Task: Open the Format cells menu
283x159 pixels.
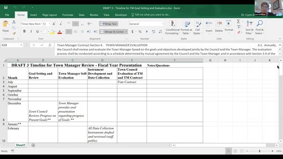Action: [x=229, y=26]
